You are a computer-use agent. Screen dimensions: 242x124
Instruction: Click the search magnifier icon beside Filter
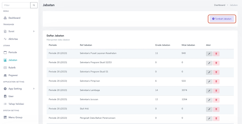[x=34, y=5]
